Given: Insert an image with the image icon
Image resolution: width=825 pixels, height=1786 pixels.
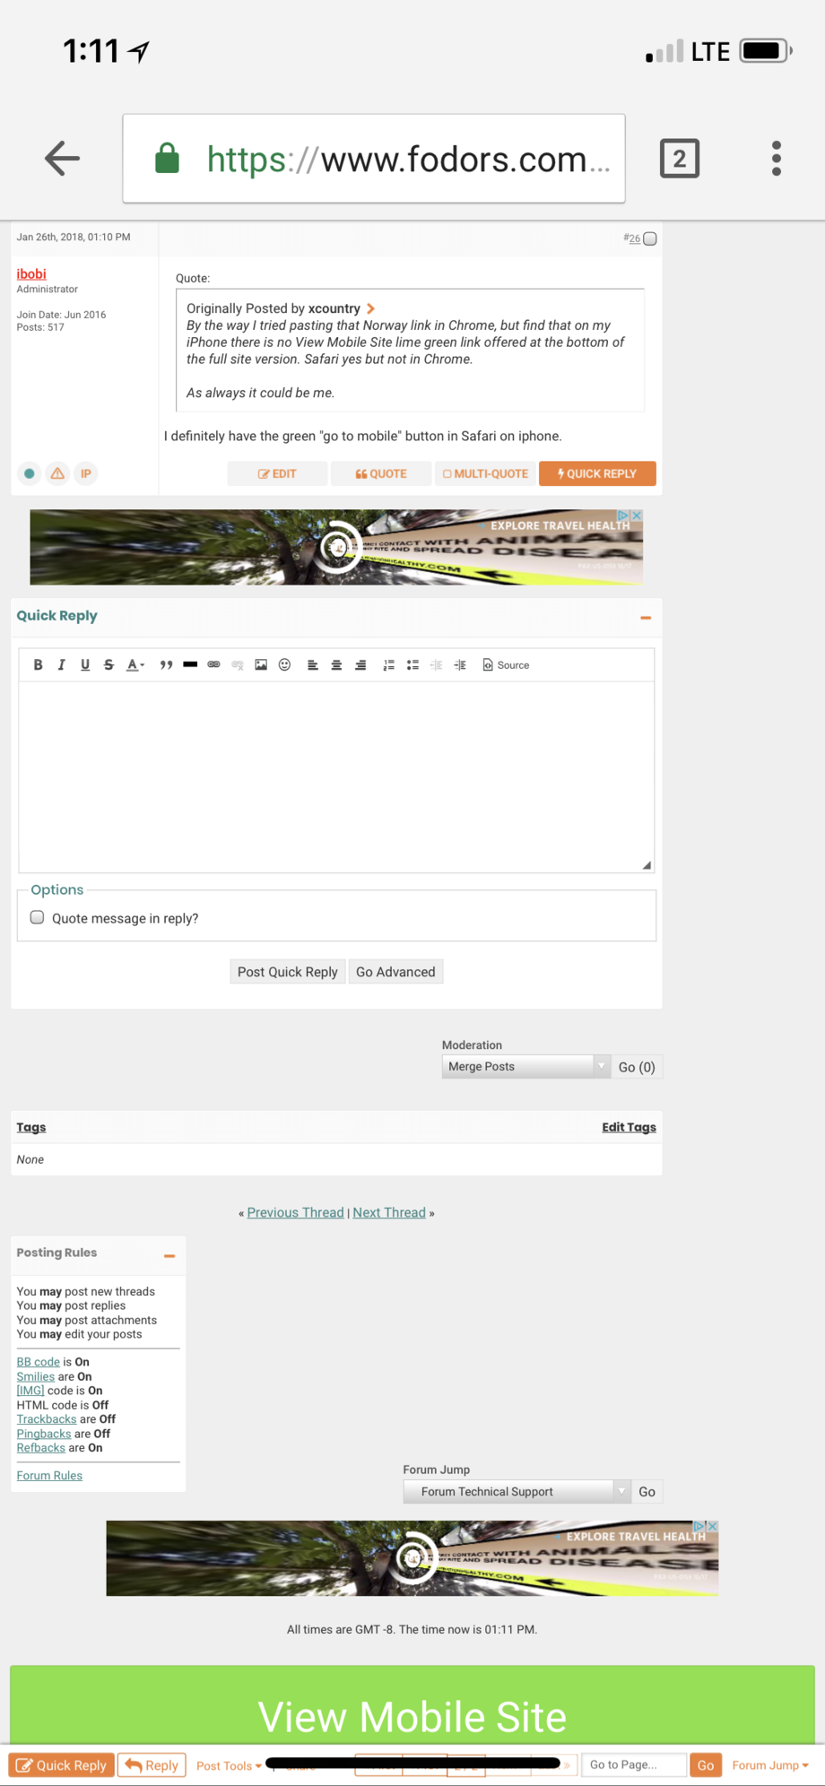Looking at the screenshot, I should point(261,664).
